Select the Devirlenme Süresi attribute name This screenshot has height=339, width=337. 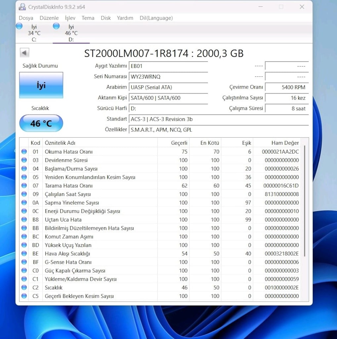click(x=66, y=160)
